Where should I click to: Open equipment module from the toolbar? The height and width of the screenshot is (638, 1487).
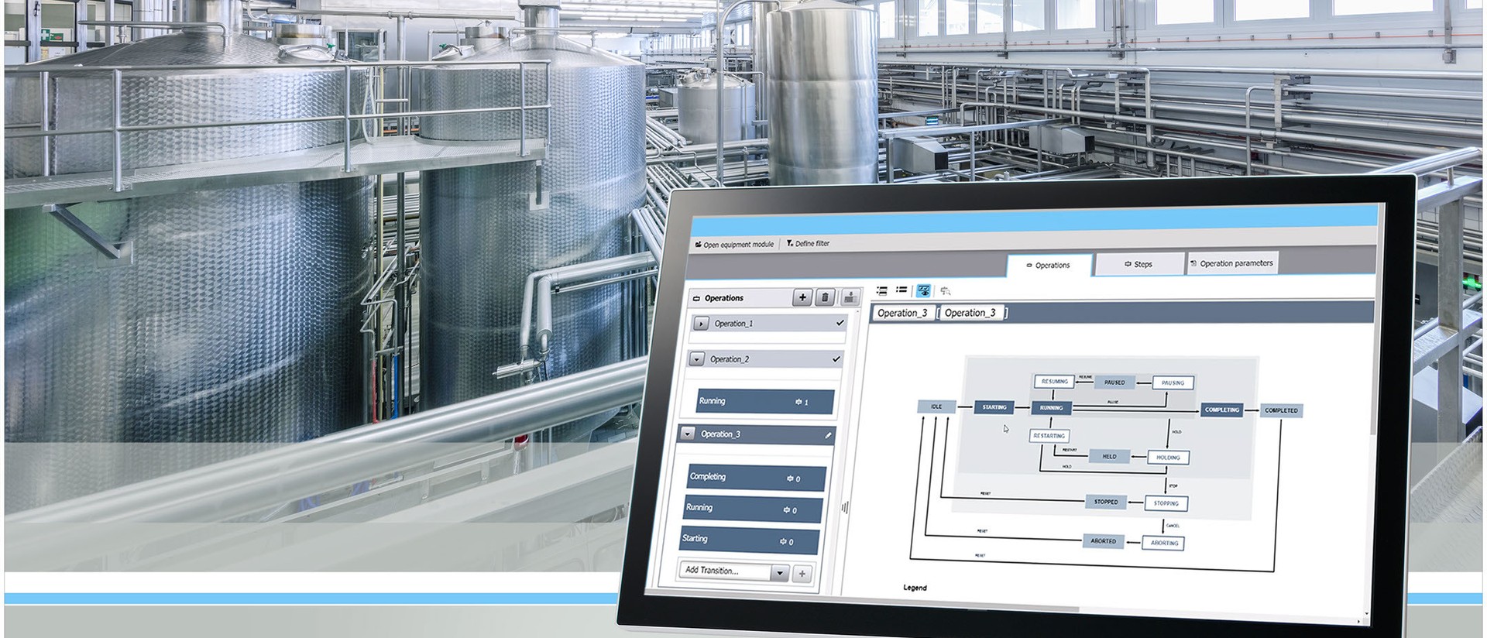tap(734, 244)
